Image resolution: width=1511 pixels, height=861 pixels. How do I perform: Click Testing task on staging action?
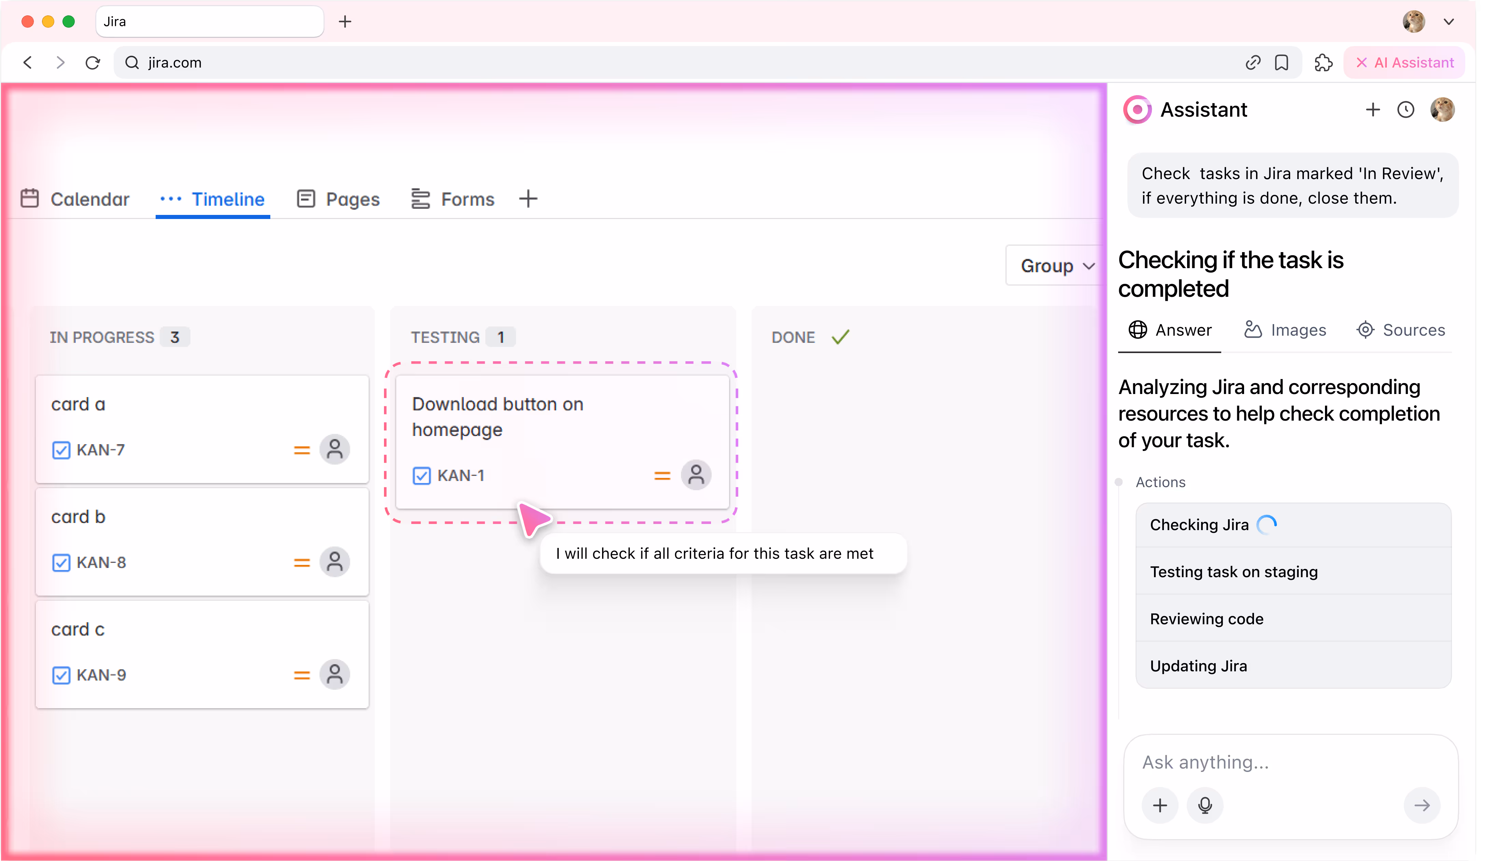(1293, 572)
